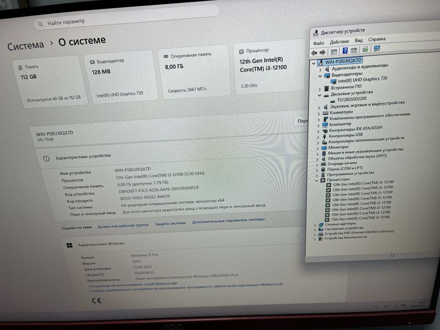Click the Диспетчер устройств title bar icon
440x330 pixels.
316,33
